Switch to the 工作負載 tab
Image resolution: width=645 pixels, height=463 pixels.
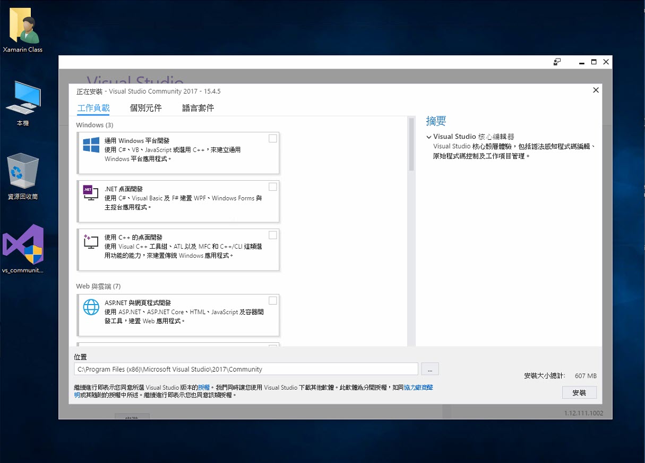[x=93, y=108]
